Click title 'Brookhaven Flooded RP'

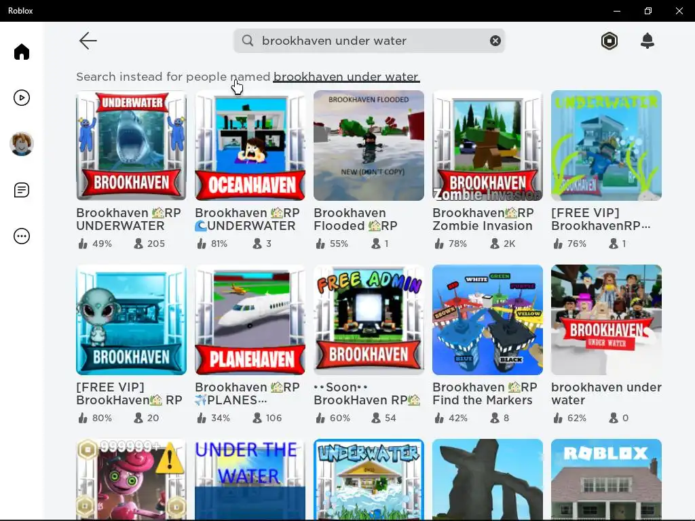[x=356, y=219]
